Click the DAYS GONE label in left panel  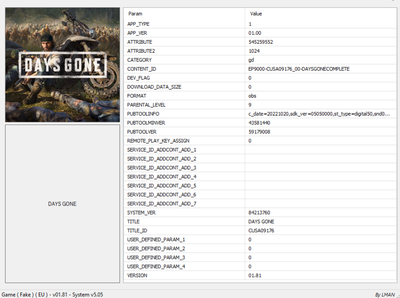[x=62, y=204]
